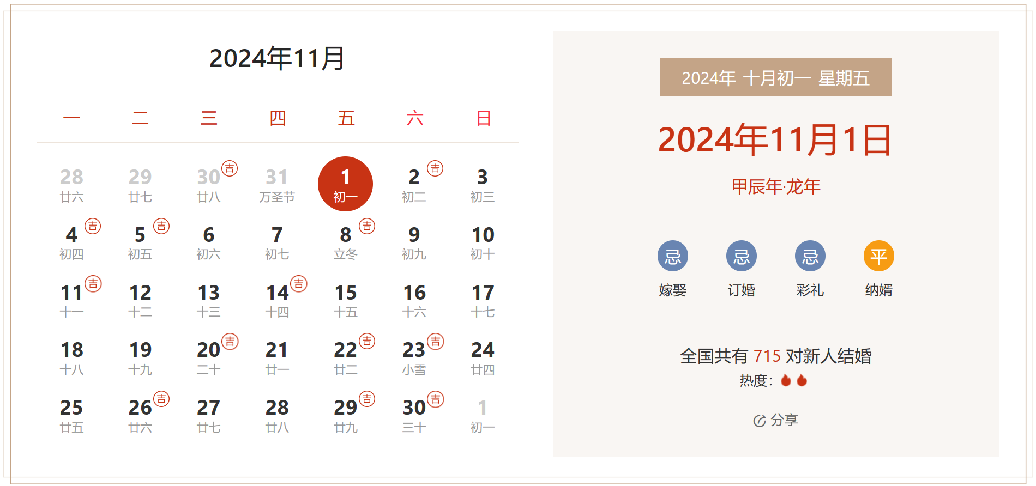Select November 3 初三
This screenshot has width=1036, height=486.
(483, 185)
